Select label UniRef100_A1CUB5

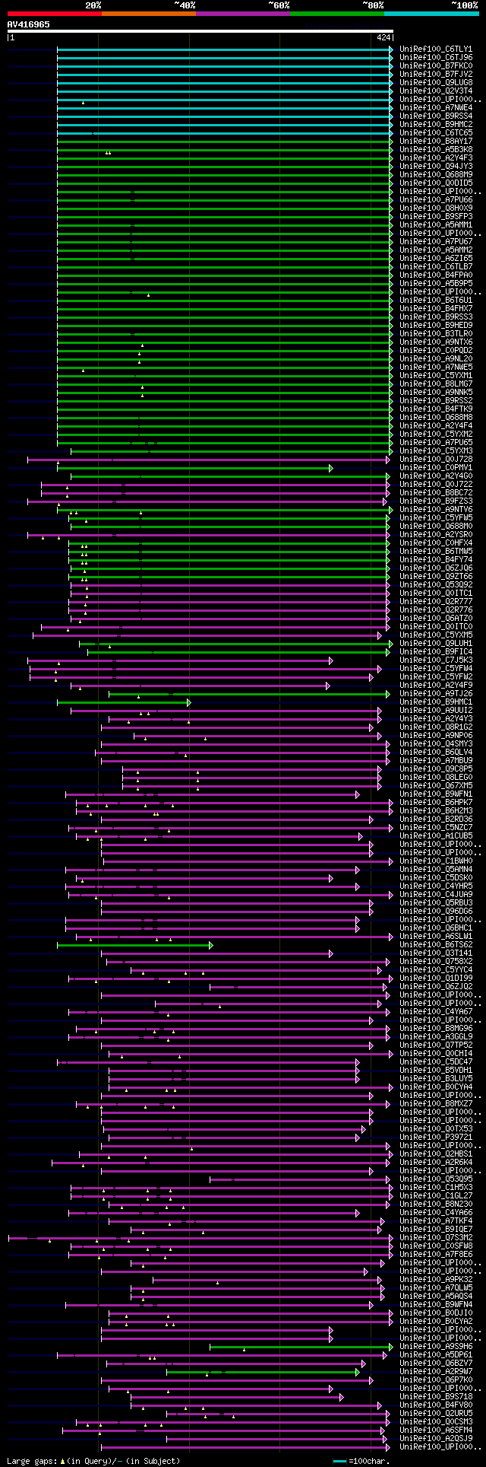[436, 835]
